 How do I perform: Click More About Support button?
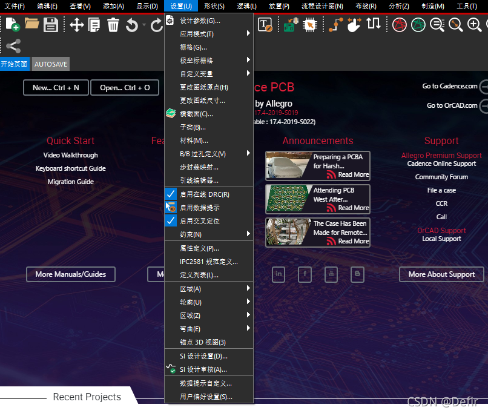441,274
